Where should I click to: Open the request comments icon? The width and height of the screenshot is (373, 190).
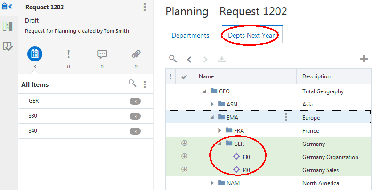(x=102, y=54)
